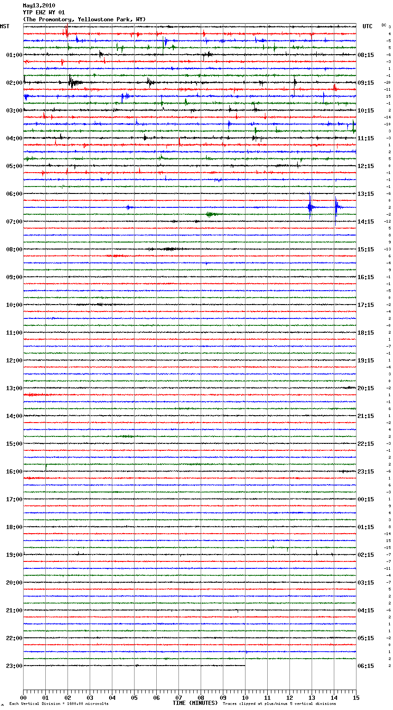
Task: Click the traces clipped footnote text
Action: [x=279, y=704]
